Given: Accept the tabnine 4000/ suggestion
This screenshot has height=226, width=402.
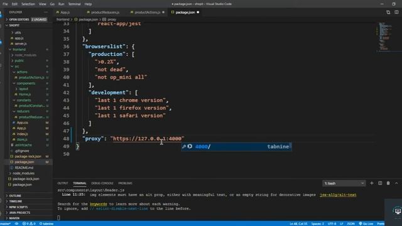Looking at the screenshot, I should (236, 146).
